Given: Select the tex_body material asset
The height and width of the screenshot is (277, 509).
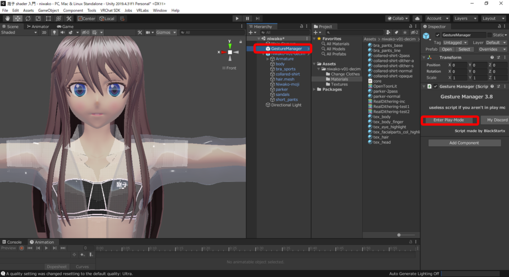Looking at the screenshot, I should pos(382,117).
